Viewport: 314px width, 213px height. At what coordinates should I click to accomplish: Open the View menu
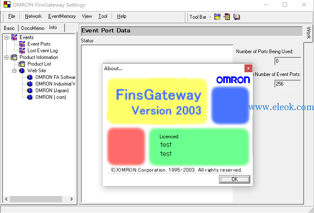(x=87, y=16)
